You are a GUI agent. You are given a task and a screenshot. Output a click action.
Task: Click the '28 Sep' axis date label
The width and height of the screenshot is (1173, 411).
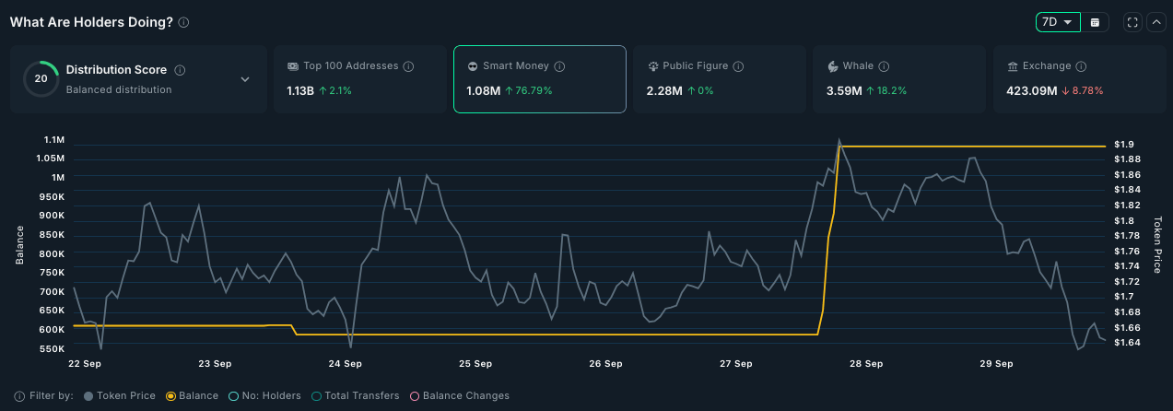(x=865, y=364)
